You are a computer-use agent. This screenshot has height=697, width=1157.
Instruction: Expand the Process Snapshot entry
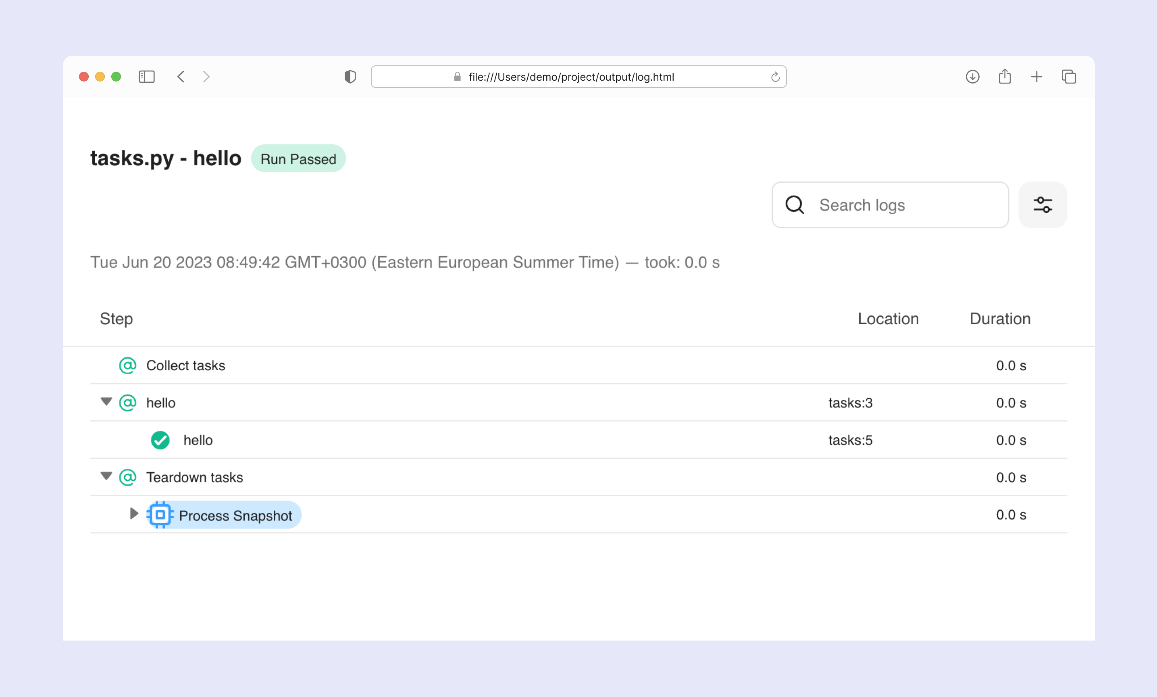(x=134, y=514)
